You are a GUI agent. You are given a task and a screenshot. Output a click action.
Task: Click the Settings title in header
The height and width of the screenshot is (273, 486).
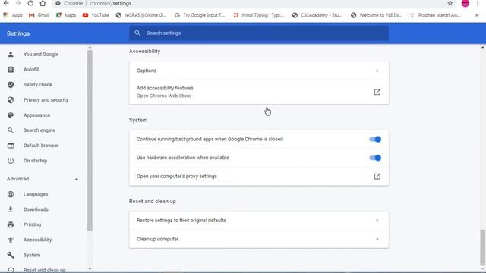(x=18, y=33)
